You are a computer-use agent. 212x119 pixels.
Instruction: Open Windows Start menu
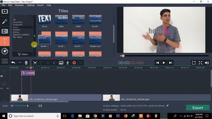(x=4, y=116)
